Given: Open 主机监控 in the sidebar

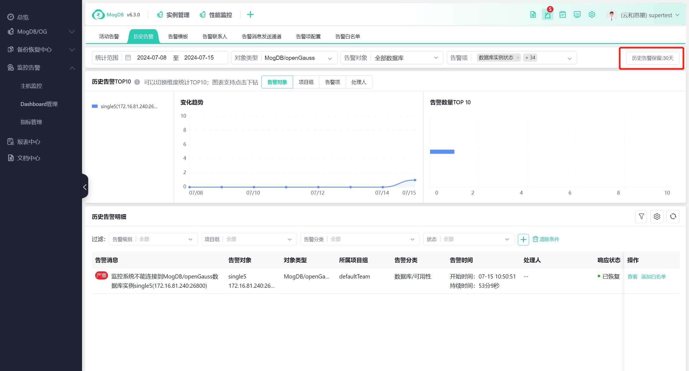Looking at the screenshot, I should tap(31, 86).
